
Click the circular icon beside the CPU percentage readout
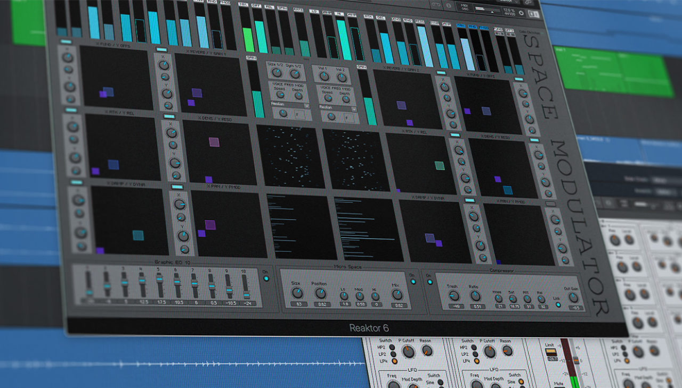click(x=521, y=13)
